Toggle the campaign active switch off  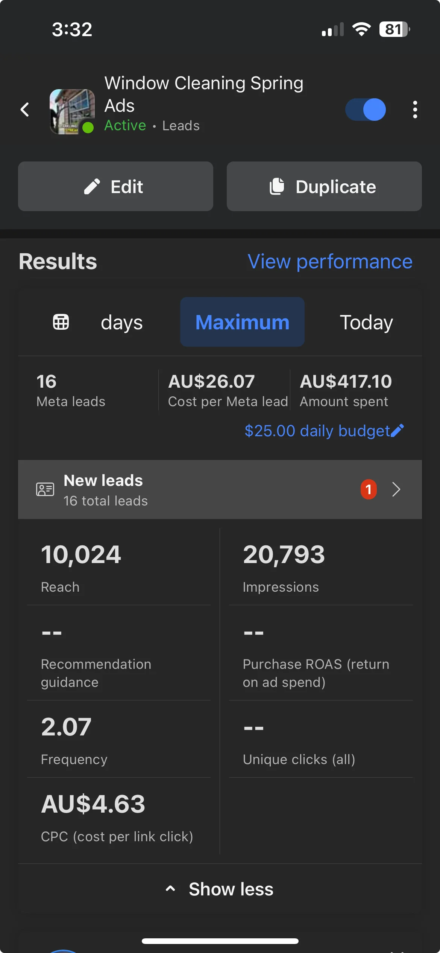tap(366, 110)
